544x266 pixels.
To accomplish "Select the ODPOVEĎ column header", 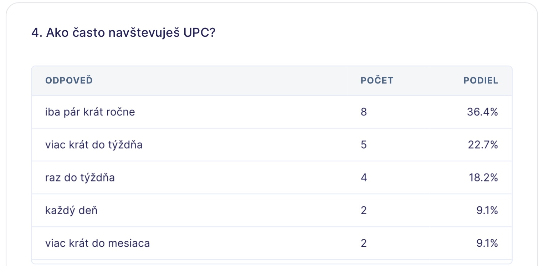I will (x=69, y=81).
